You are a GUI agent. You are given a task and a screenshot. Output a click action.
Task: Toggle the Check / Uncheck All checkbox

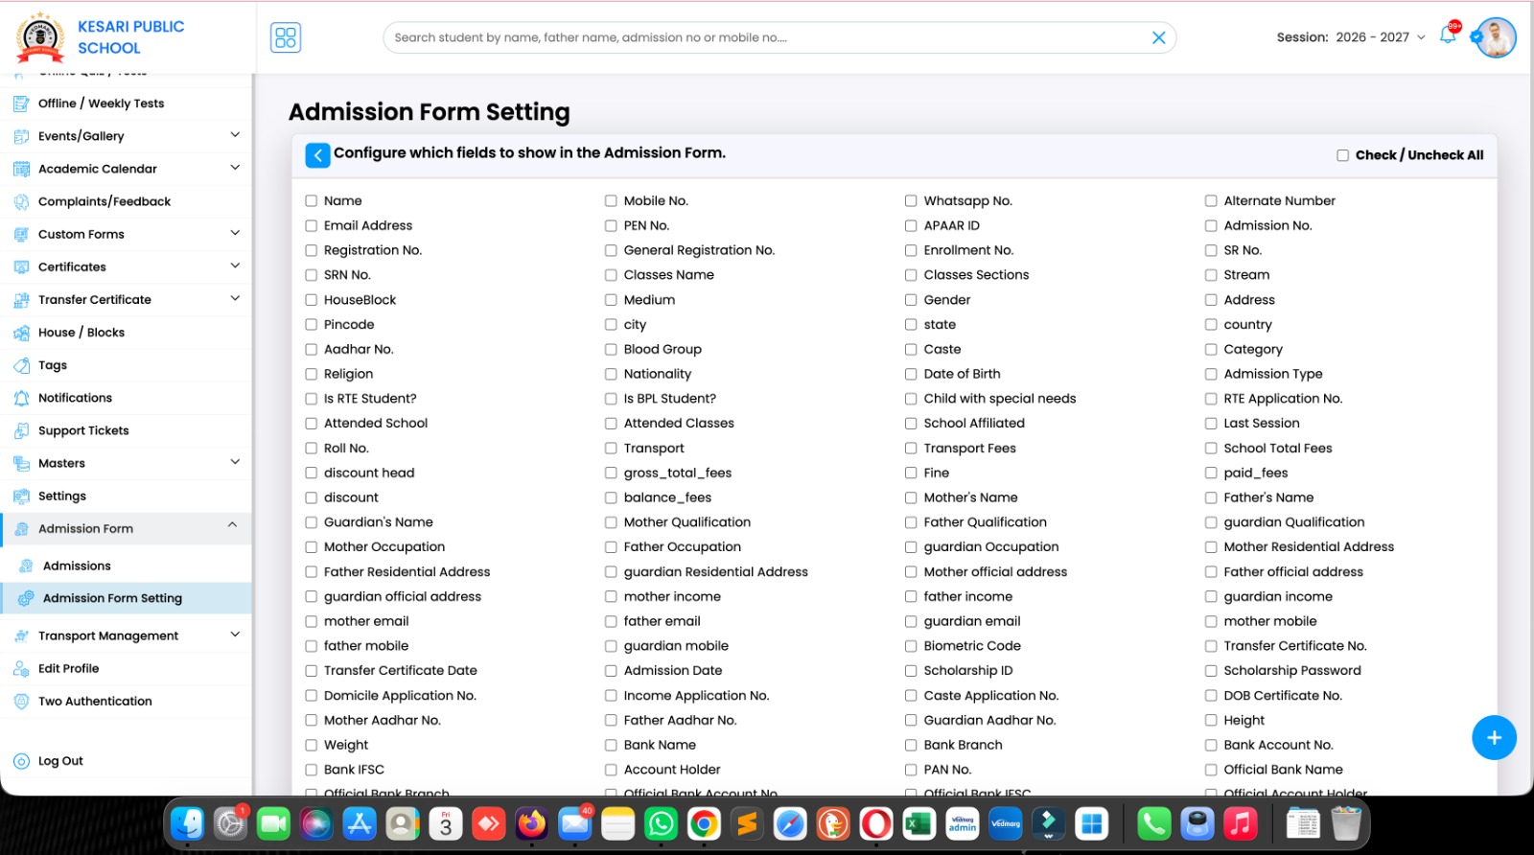point(1342,155)
